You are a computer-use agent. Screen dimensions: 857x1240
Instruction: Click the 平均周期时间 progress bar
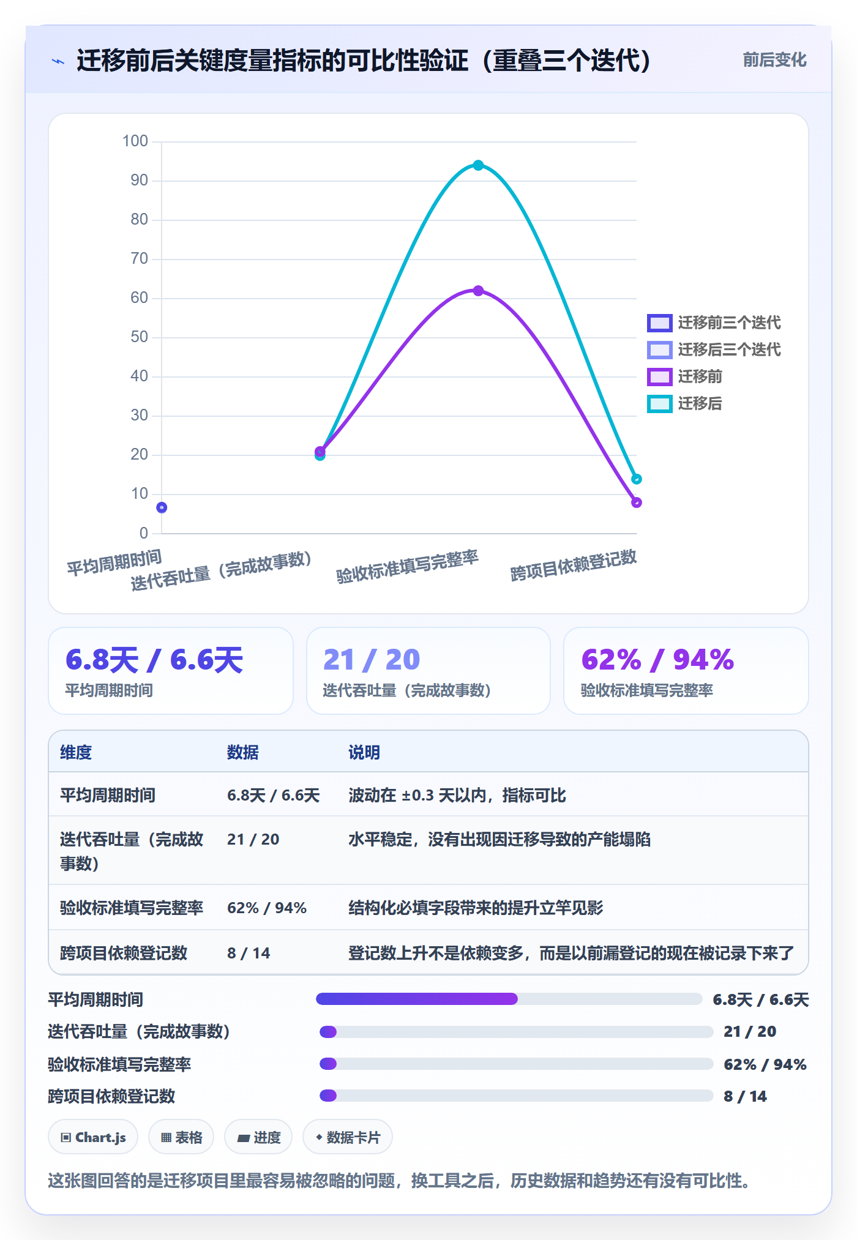[x=509, y=999]
